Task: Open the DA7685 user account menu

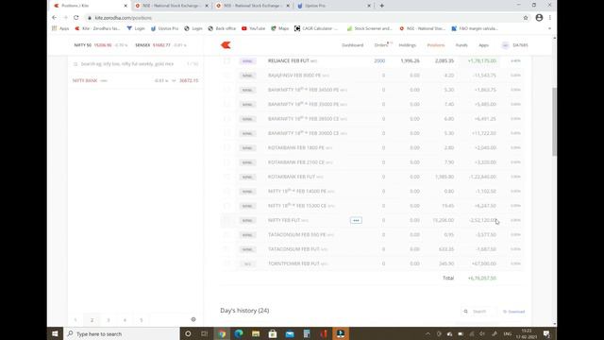Action: click(515, 45)
